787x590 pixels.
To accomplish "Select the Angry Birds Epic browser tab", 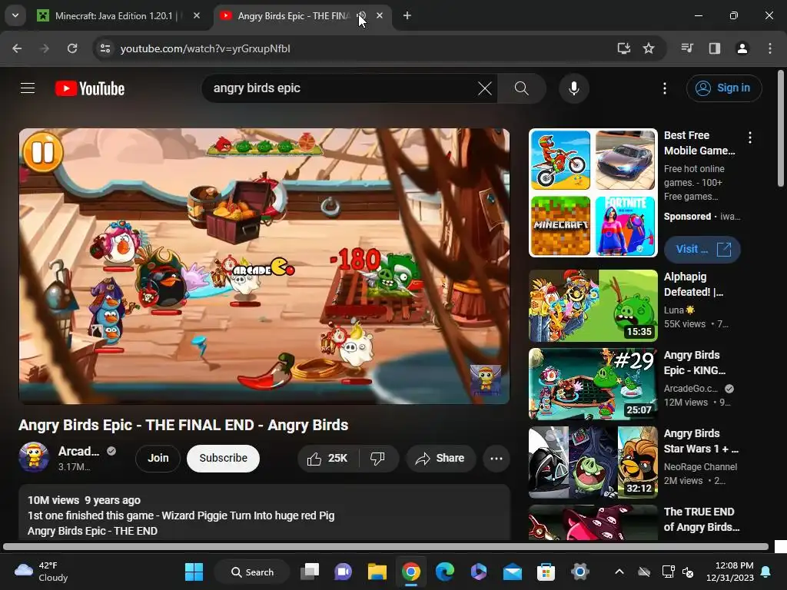I will point(294,16).
